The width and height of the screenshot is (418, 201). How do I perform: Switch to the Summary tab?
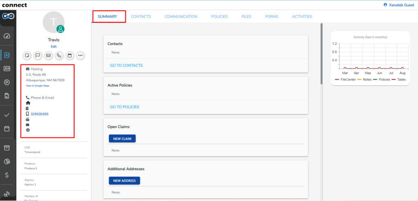[107, 17]
